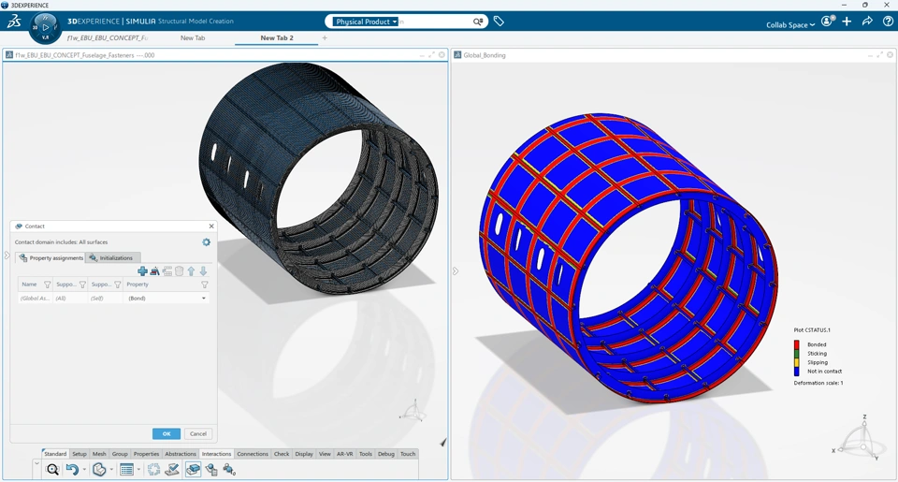Viewport: 898px width, 482px height.
Task: Click the blue Not in contact legend color
Action: (x=797, y=372)
